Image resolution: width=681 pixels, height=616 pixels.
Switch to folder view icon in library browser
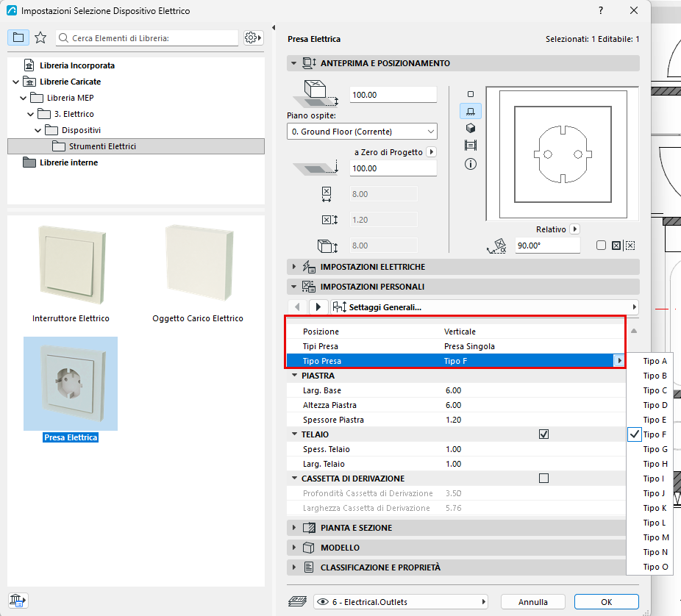[x=18, y=37]
